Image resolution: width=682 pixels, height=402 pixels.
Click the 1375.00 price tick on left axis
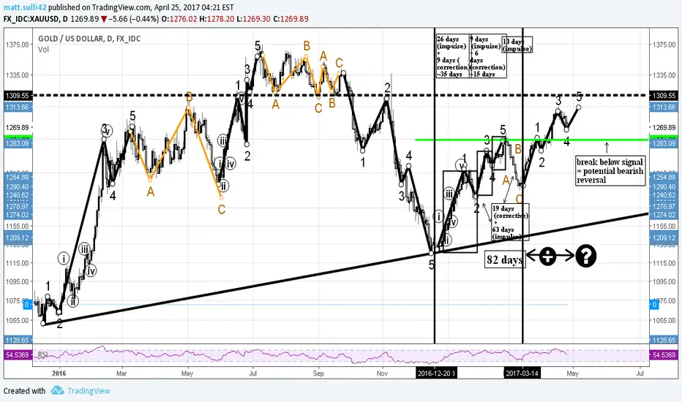click(x=18, y=45)
